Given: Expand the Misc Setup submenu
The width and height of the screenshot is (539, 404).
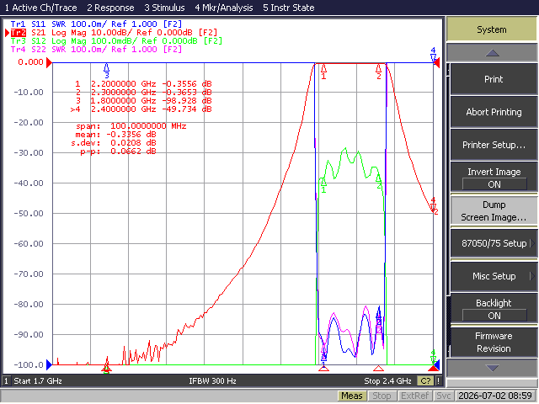Looking at the screenshot, I should [x=494, y=276].
